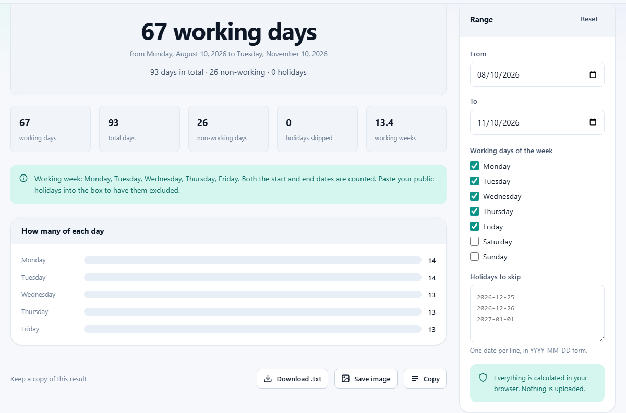The image size is (626, 413).
Task: Enable Saturday as a working day
Action: tap(475, 242)
